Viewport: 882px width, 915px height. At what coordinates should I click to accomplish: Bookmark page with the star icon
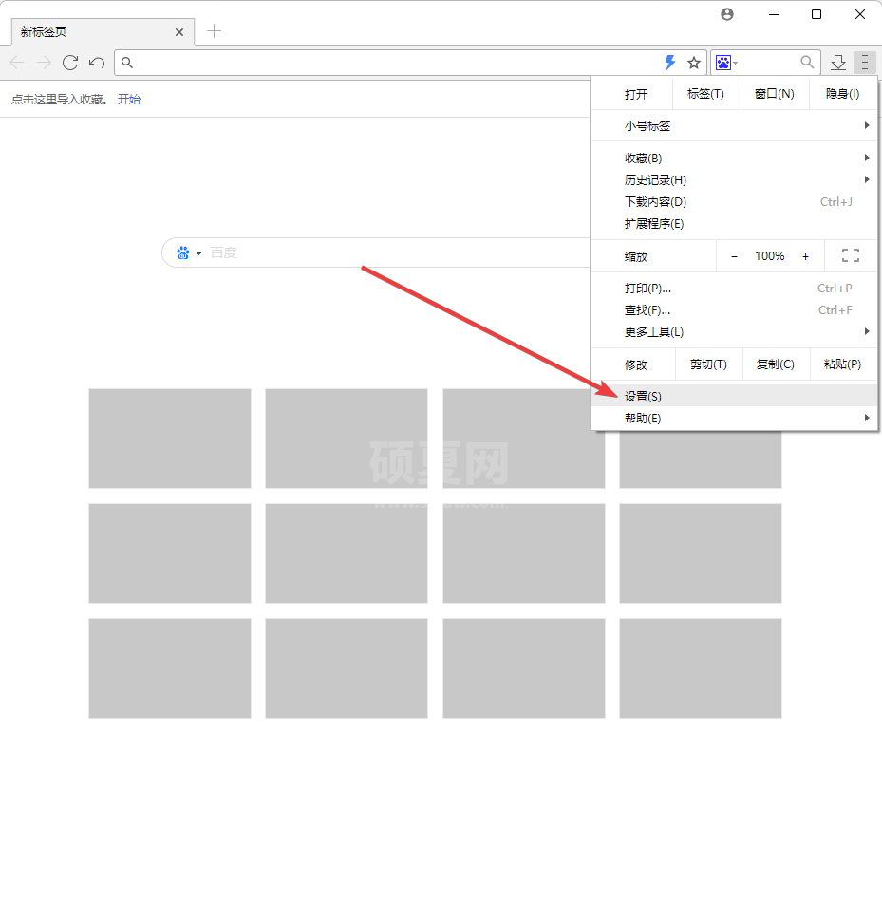click(x=693, y=63)
